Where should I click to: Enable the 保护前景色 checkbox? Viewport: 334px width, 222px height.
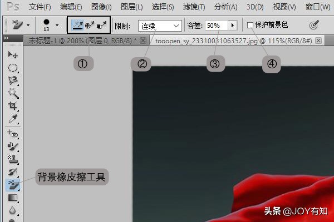pyautogui.click(x=250, y=25)
